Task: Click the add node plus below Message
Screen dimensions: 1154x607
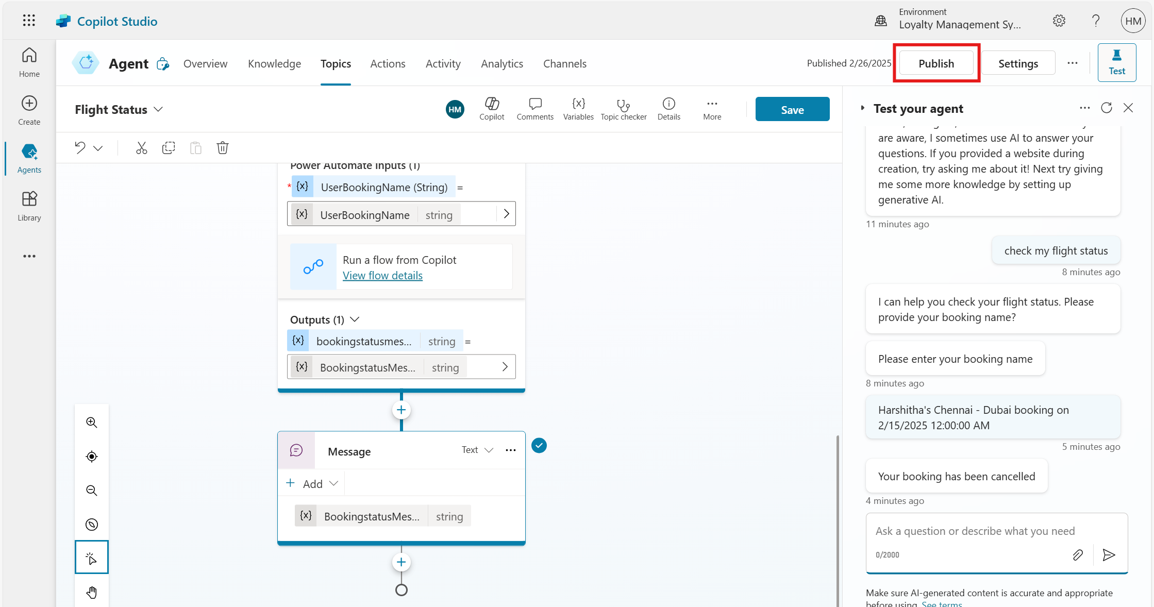Action: click(401, 562)
